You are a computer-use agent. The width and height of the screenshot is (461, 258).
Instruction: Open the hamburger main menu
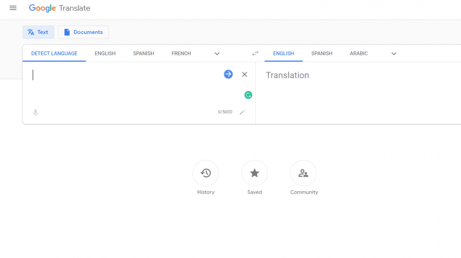13,8
